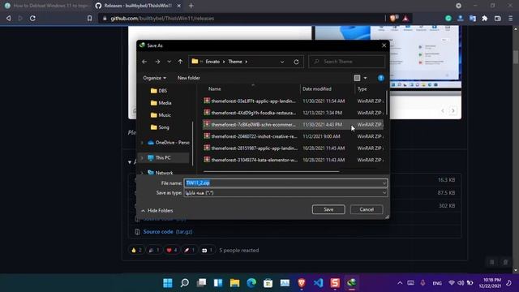Select Network in navigation pane

click(161, 173)
